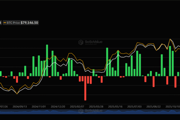Select the 2024/12/20 date axis label

(58, 107)
